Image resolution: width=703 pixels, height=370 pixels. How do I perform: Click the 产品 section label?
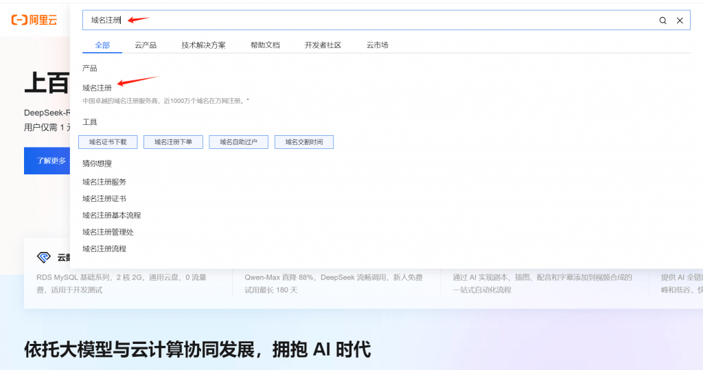point(90,68)
